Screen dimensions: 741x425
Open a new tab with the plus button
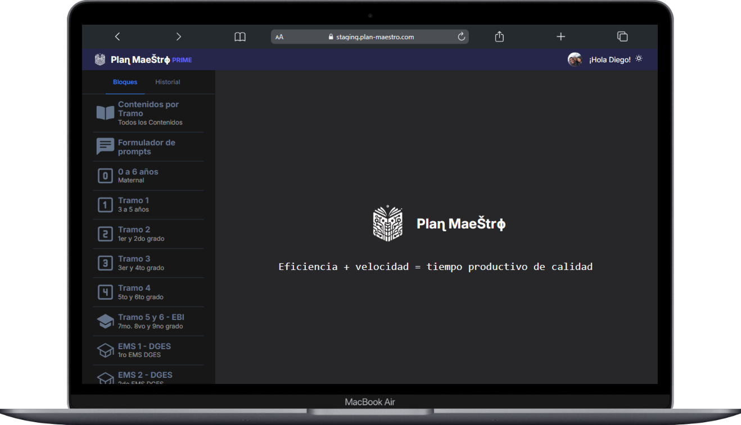click(x=561, y=36)
